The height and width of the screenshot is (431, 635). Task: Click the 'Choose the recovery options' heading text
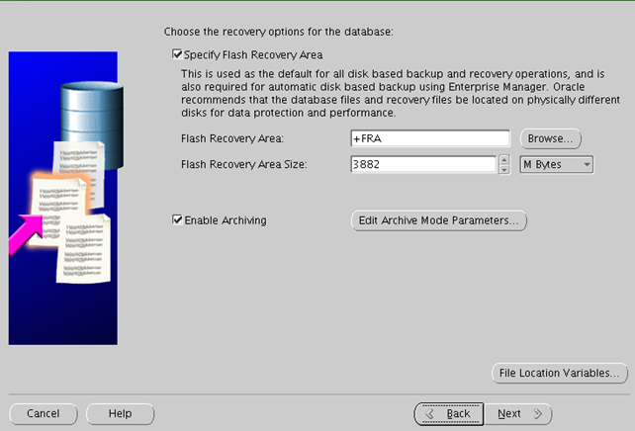pos(278,32)
